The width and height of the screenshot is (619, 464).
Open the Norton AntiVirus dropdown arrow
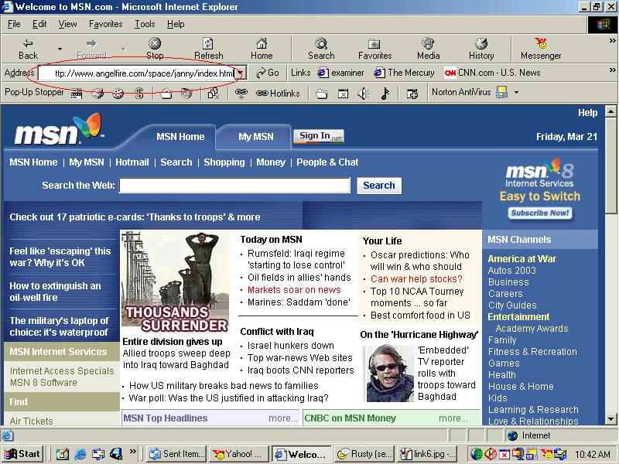click(x=516, y=93)
